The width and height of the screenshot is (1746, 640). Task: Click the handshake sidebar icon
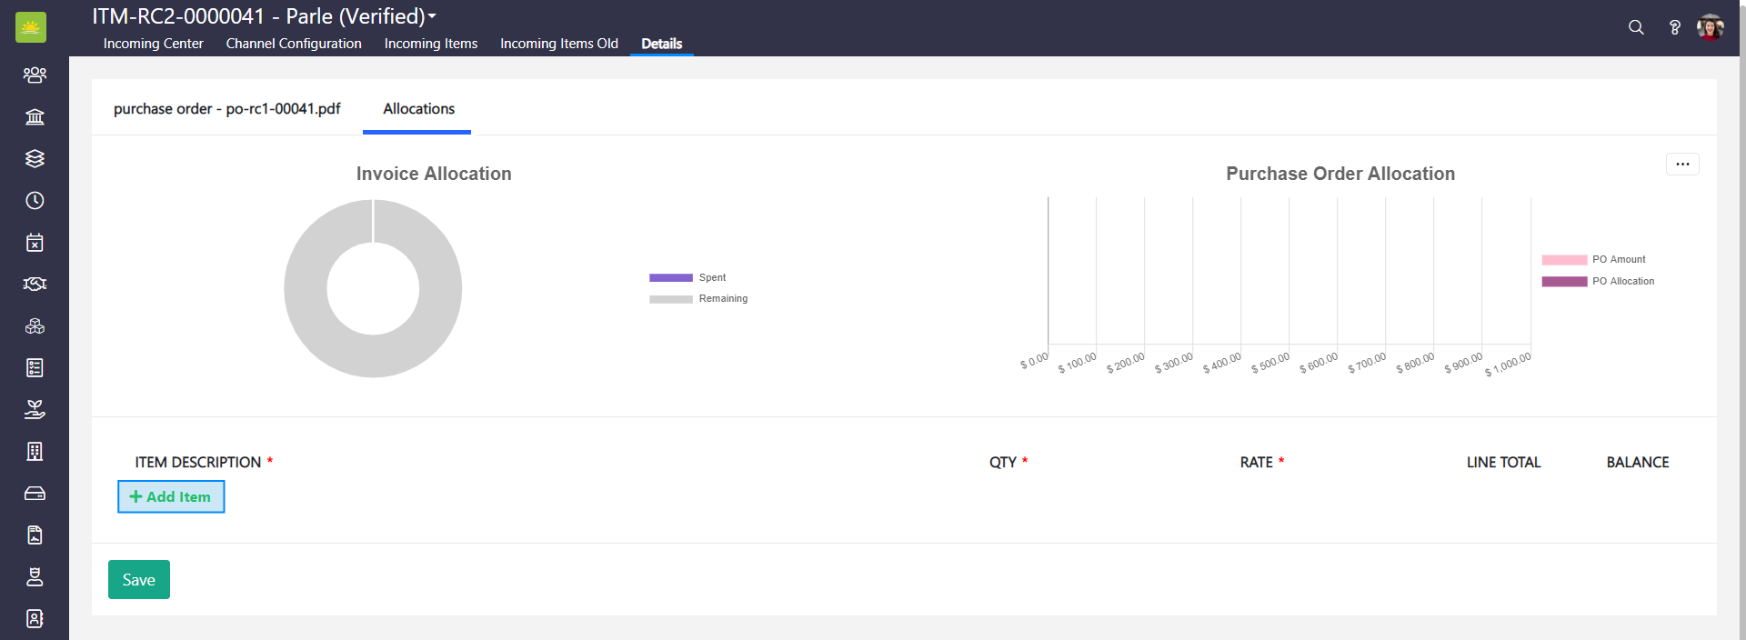pos(35,284)
